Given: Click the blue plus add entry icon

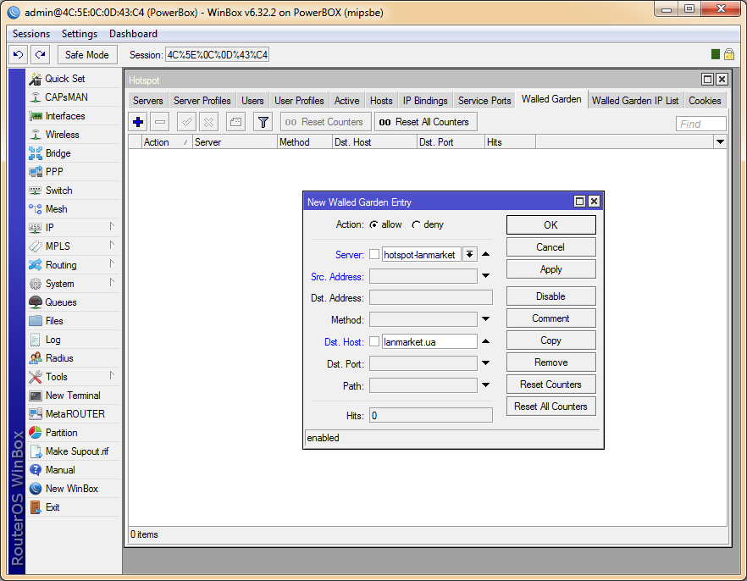Looking at the screenshot, I should 138,122.
